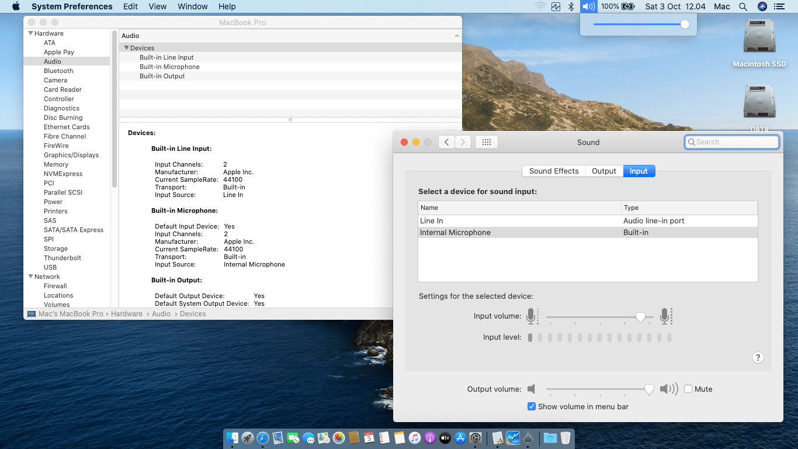
Task: Expand or collapse the Network section
Action: pos(30,277)
